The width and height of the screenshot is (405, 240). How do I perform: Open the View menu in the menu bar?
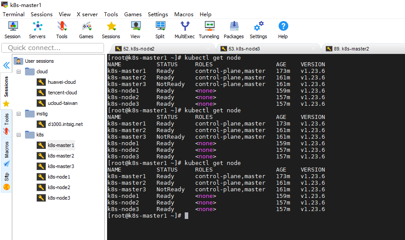65,14
